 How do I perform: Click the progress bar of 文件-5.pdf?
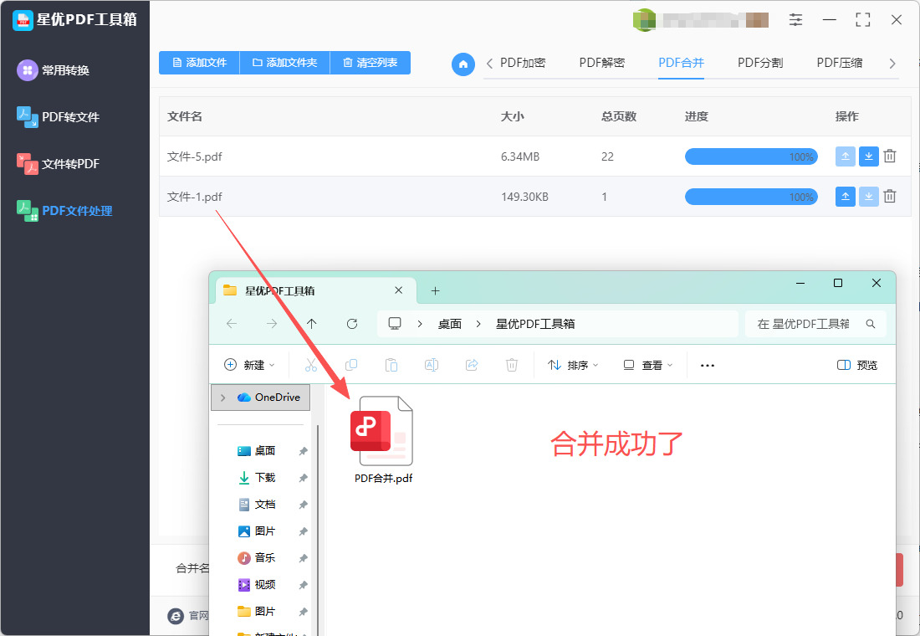(751, 156)
